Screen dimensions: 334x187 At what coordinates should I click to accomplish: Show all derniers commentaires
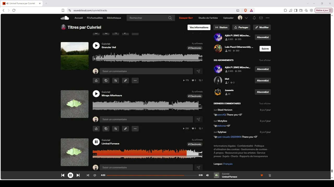coord(265,104)
